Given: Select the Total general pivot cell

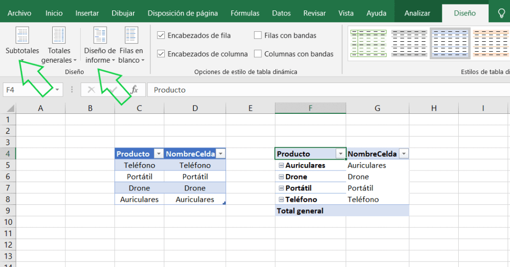Looking at the screenshot, I should point(311,211).
